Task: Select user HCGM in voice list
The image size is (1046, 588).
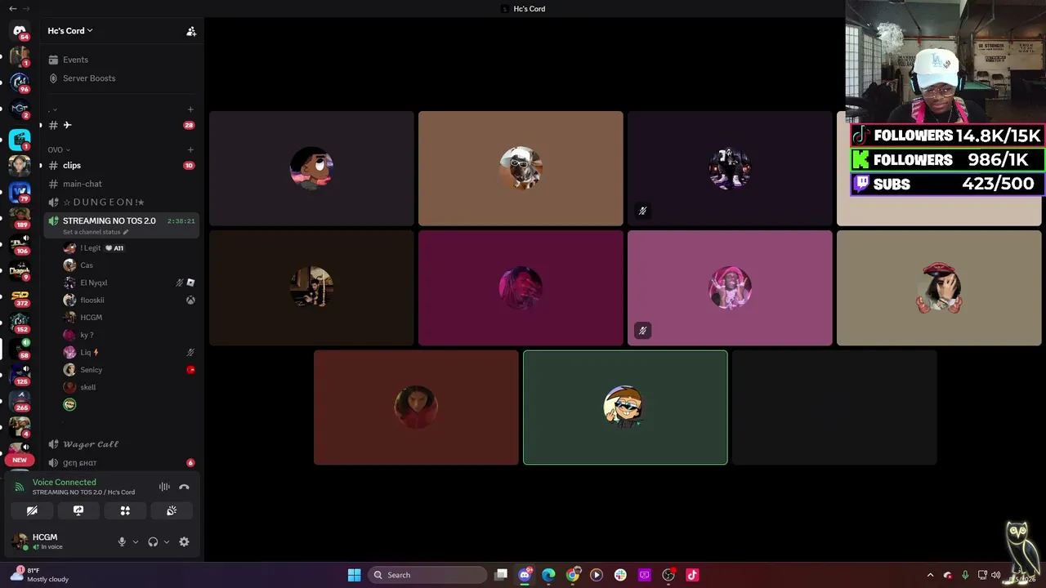Action: (x=129, y=317)
